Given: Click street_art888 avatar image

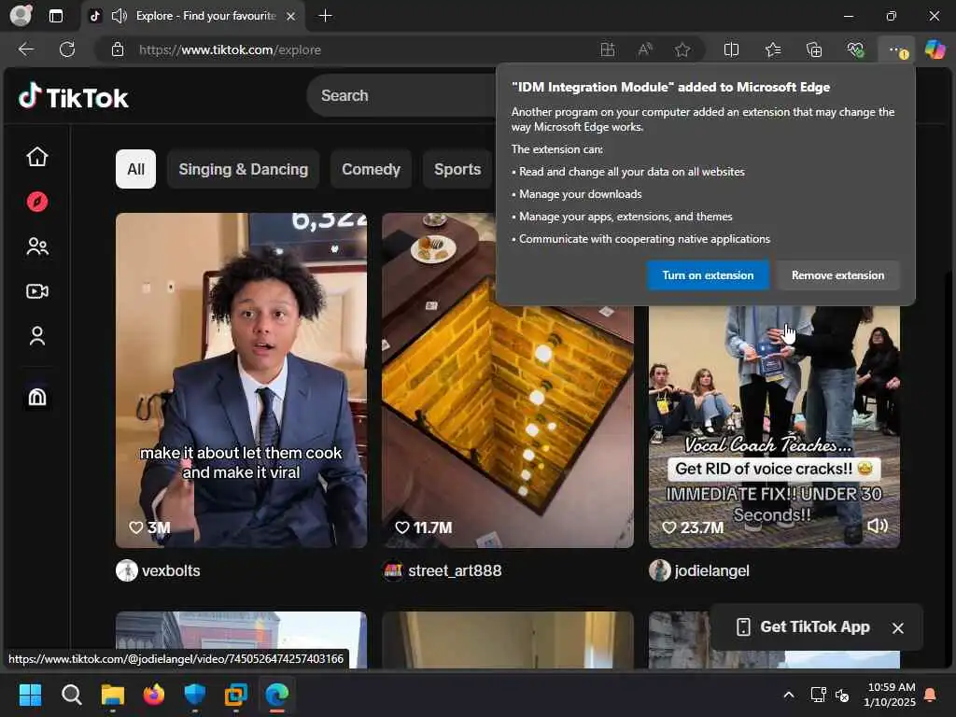Looking at the screenshot, I should click(x=393, y=570).
